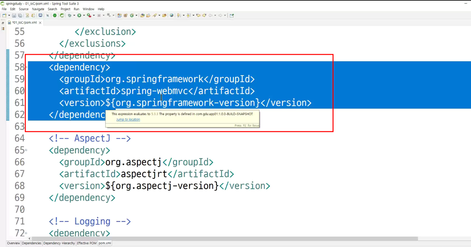The height and width of the screenshot is (247, 471).
Task: Switch to the Dependencies tab
Action: click(x=32, y=243)
